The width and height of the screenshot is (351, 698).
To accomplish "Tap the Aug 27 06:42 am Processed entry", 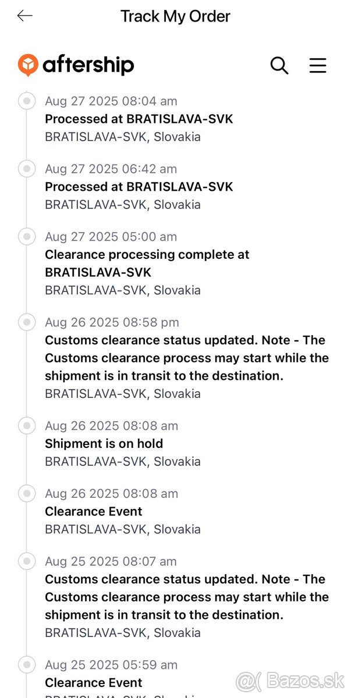I will 139,187.
